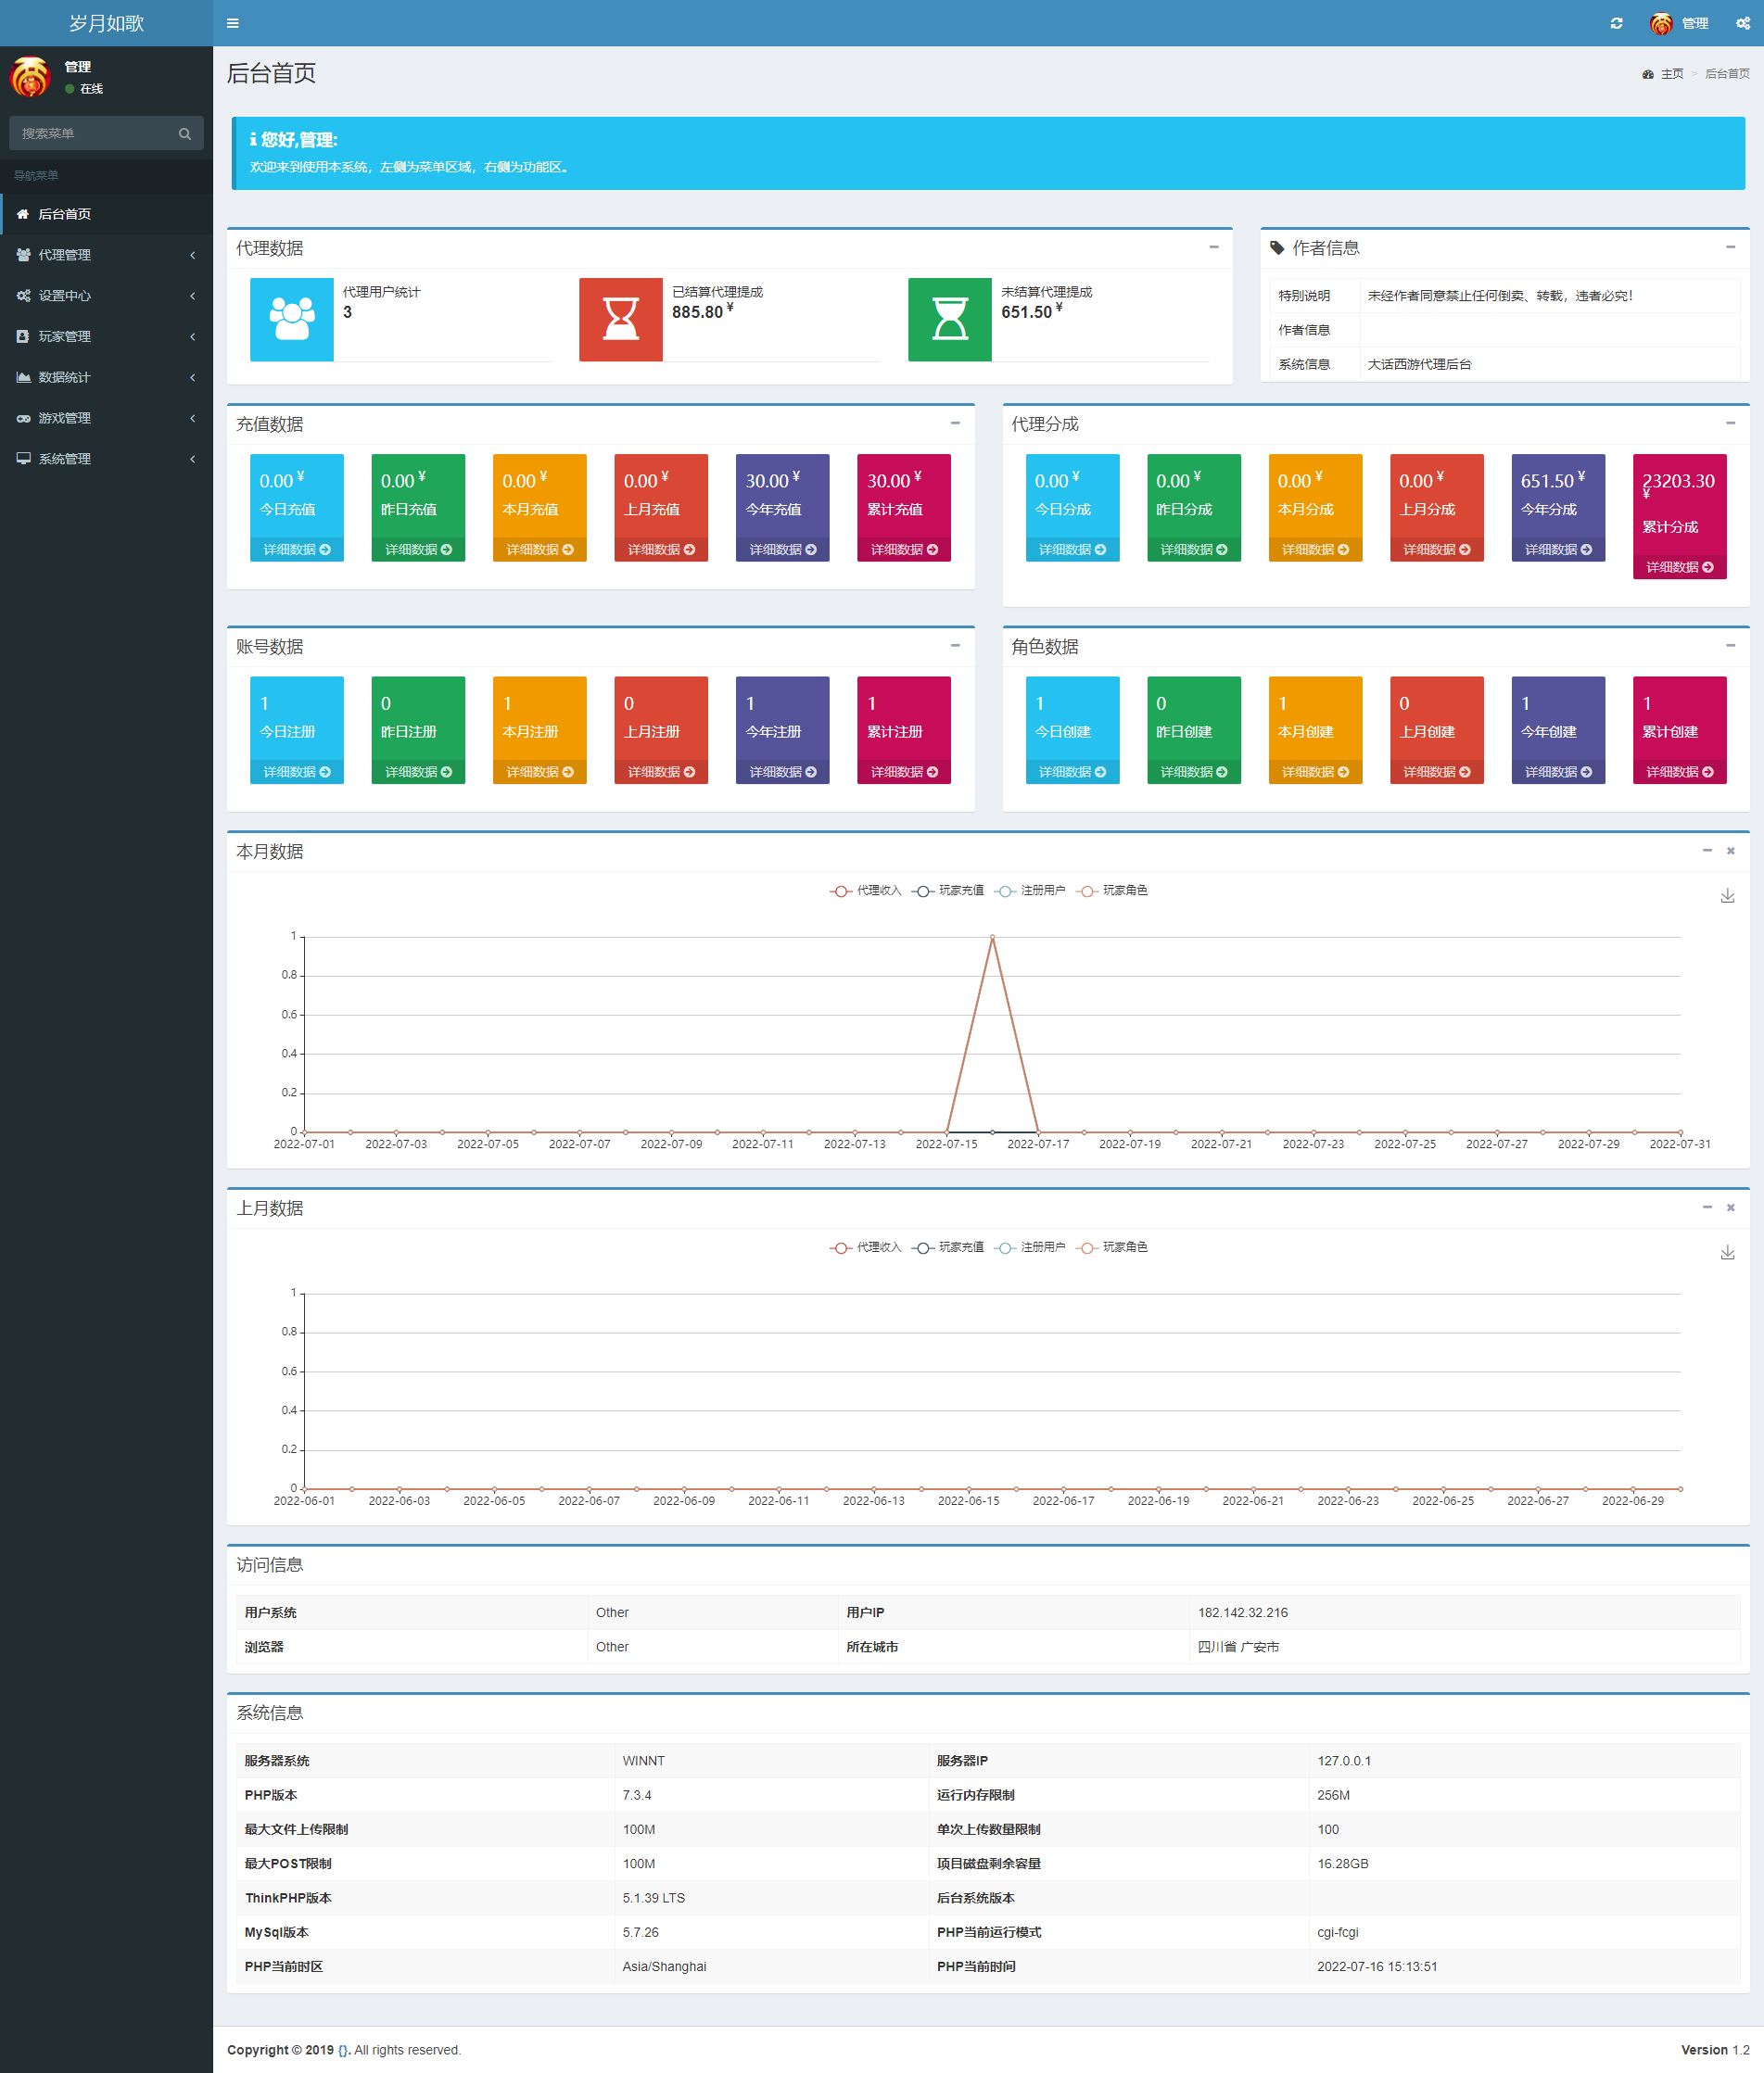Click the 搜索菜单 search input field

click(x=92, y=134)
